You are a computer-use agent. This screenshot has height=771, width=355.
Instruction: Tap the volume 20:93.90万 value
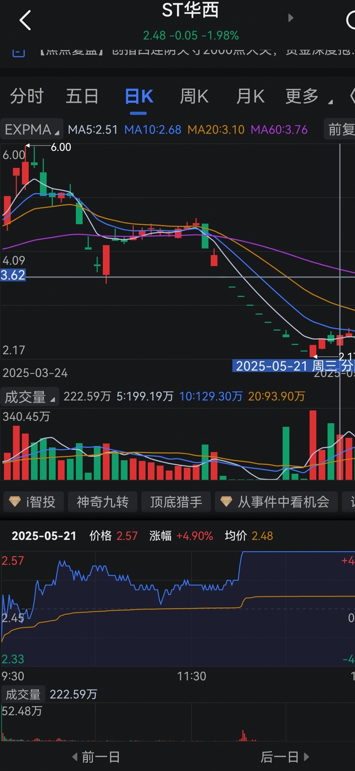click(x=276, y=396)
